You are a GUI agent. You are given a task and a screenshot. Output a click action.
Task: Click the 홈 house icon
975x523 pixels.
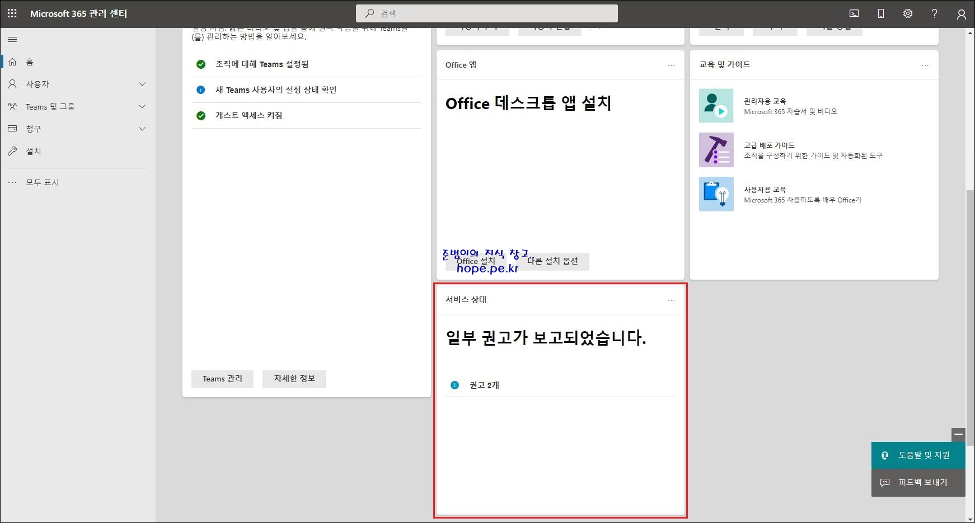[x=12, y=62]
